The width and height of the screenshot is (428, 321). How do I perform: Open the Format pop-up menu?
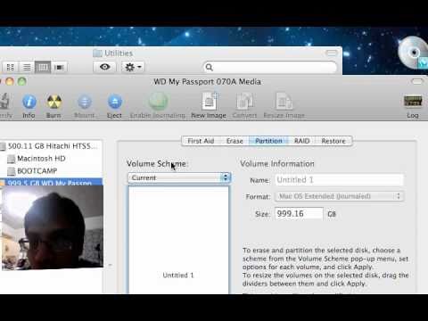coord(339,196)
